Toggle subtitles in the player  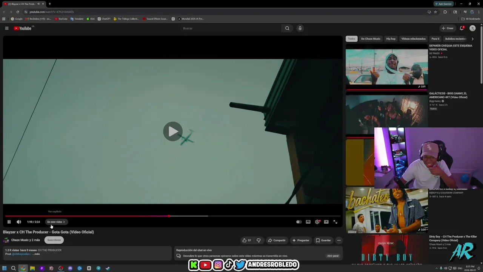pyautogui.click(x=308, y=222)
